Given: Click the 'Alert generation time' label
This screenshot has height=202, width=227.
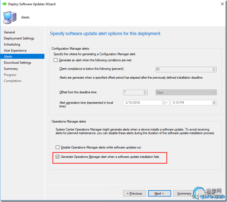Looking at the screenshot, I should pos(86,104).
